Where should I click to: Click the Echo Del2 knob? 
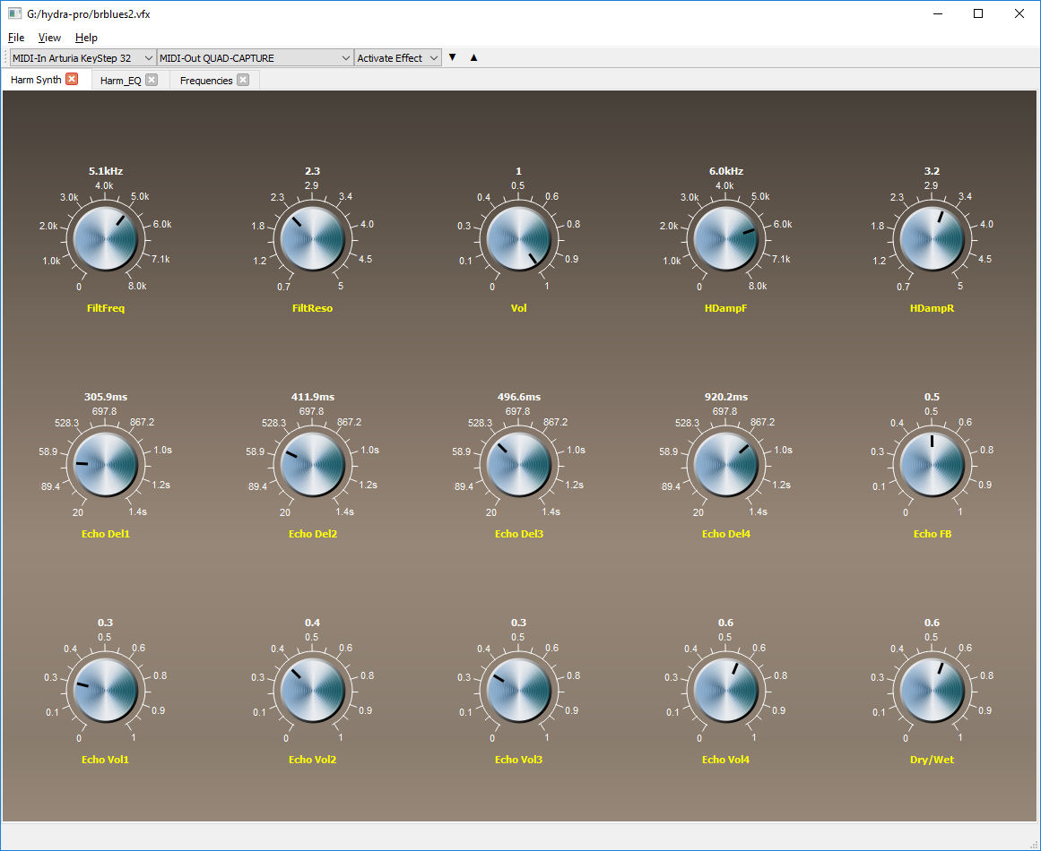pyautogui.click(x=312, y=464)
